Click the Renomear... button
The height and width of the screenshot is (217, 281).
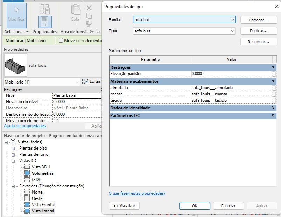tap(259, 42)
